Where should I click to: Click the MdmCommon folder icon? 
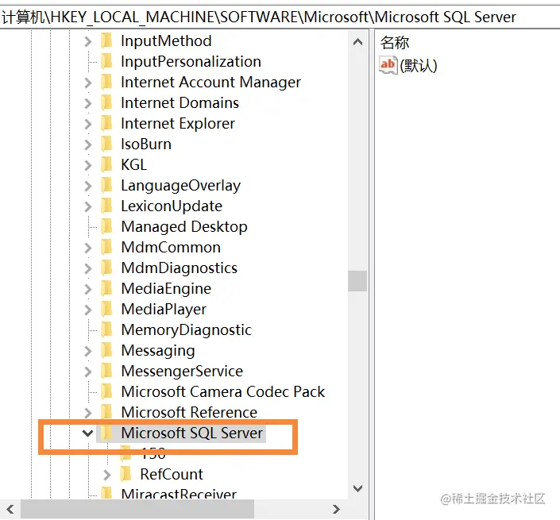click(x=106, y=247)
